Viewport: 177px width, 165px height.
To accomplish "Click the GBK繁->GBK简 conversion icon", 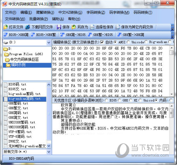I will click(x=119, y=34).
